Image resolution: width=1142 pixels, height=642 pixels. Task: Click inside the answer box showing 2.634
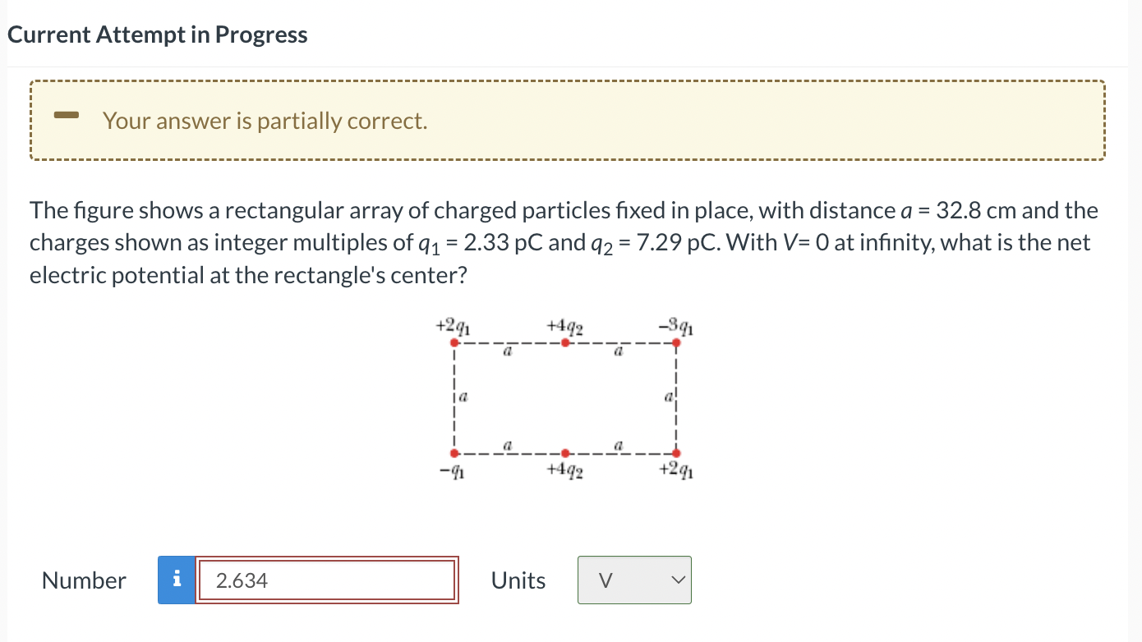[x=326, y=580]
